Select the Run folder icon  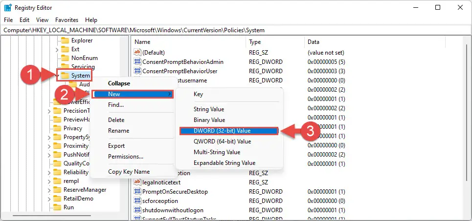coord(57,207)
